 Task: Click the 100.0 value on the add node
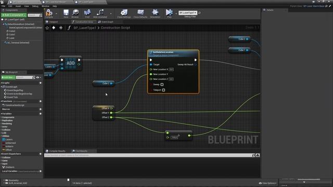pos(174,137)
